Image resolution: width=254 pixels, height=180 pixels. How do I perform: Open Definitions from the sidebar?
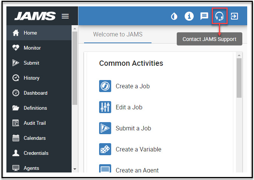pos(39,108)
